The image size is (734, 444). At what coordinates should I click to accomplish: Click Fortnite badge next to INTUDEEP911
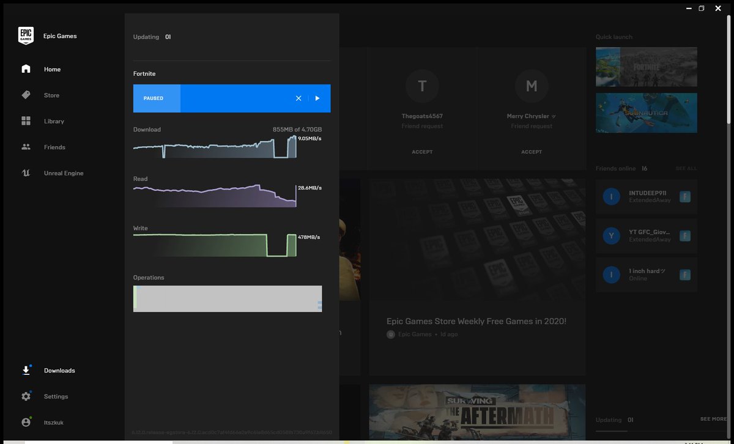685,196
